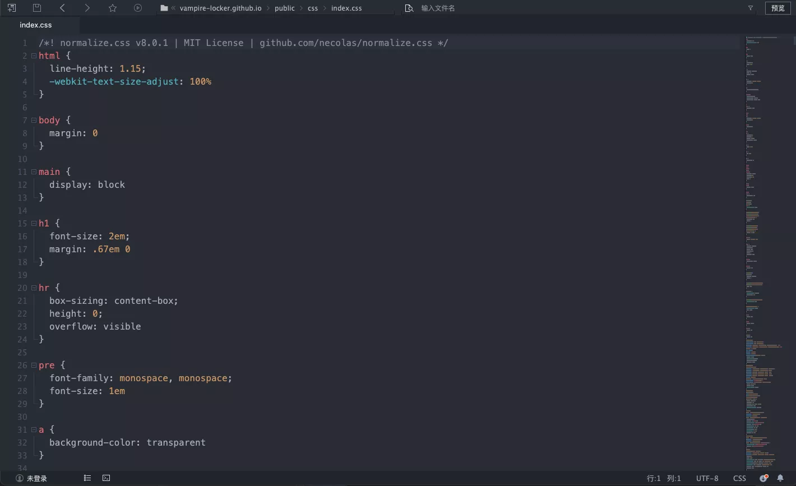Fold the 'a' rule on line 31
The image size is (796, 486).
click(34, 429)
